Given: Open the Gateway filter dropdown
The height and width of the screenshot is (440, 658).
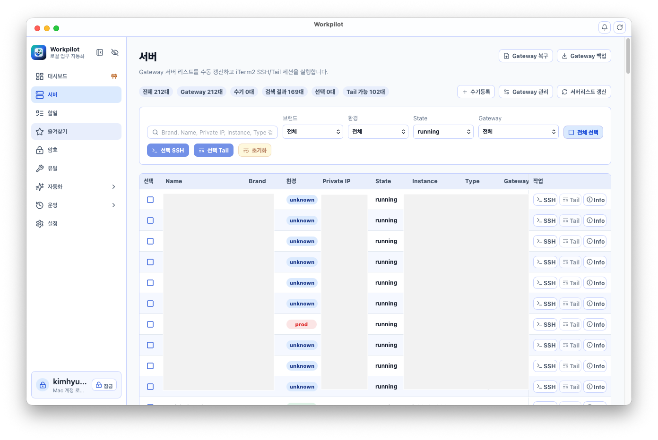Looking at the screenshot, I should [x=519, y=132].
